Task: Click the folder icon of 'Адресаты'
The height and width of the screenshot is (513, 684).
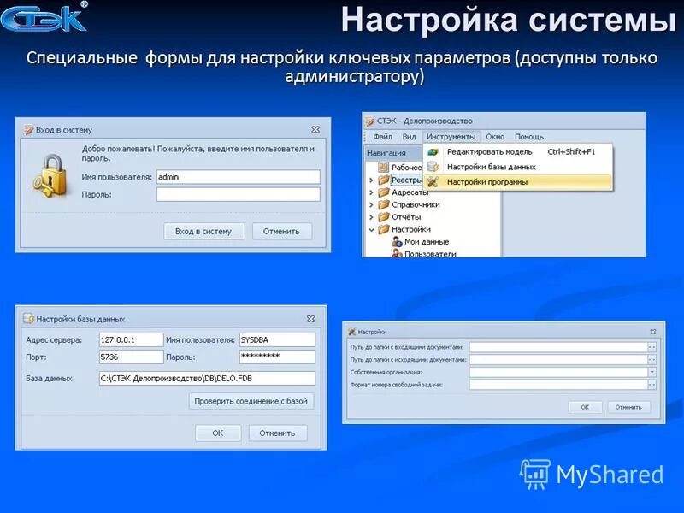Action: point(383,192)
